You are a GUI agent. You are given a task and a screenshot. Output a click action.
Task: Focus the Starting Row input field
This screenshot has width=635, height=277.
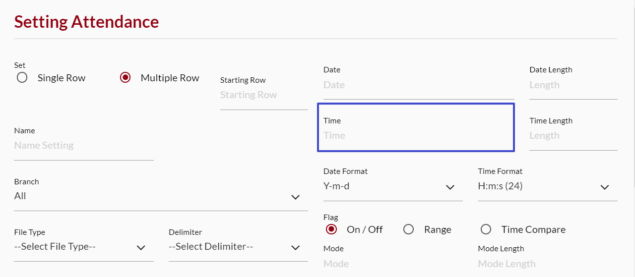(x=264, y=95)
